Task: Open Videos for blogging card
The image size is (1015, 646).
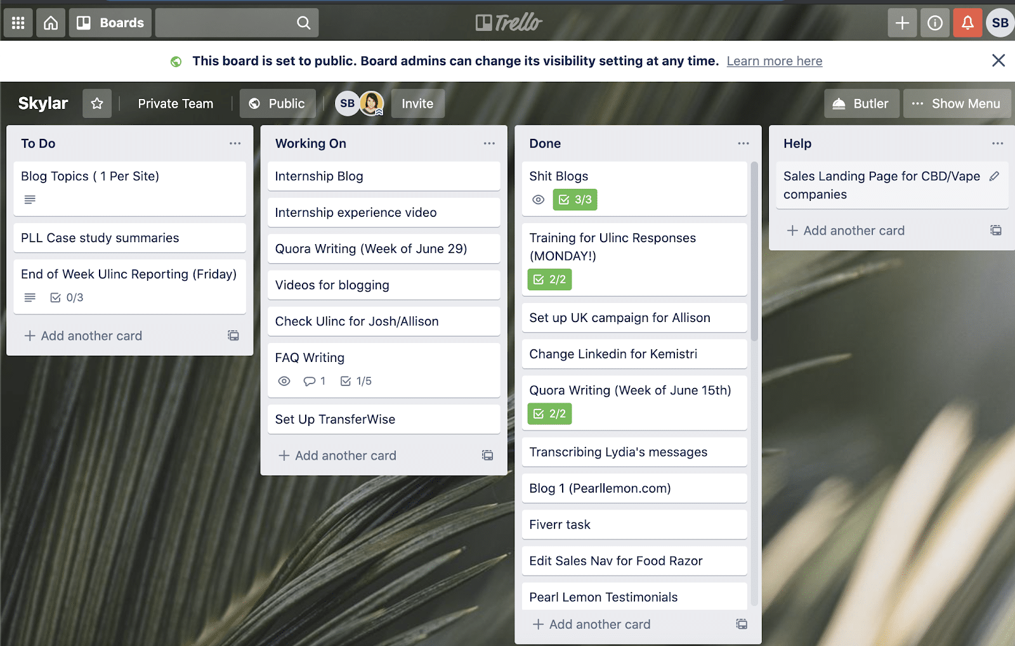Action: point(384,285)
